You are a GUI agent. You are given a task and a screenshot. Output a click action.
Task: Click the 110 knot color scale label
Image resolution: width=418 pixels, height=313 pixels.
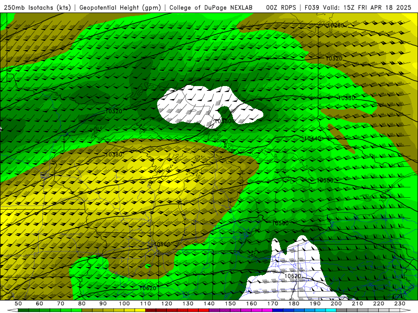(x=145, y=304)
